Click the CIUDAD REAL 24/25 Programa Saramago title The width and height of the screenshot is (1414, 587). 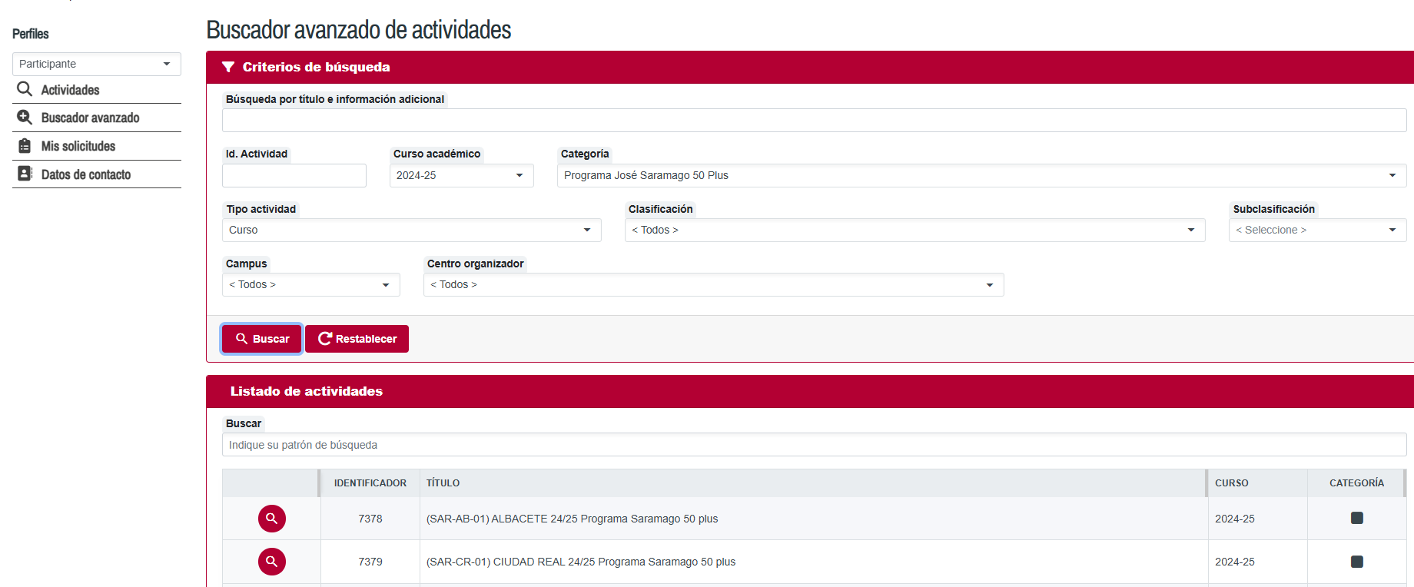coord(581,562)
